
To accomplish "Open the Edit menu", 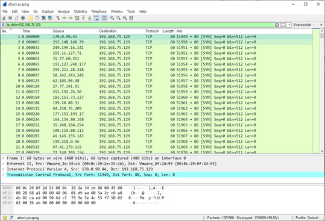I will tap(14, 11).
